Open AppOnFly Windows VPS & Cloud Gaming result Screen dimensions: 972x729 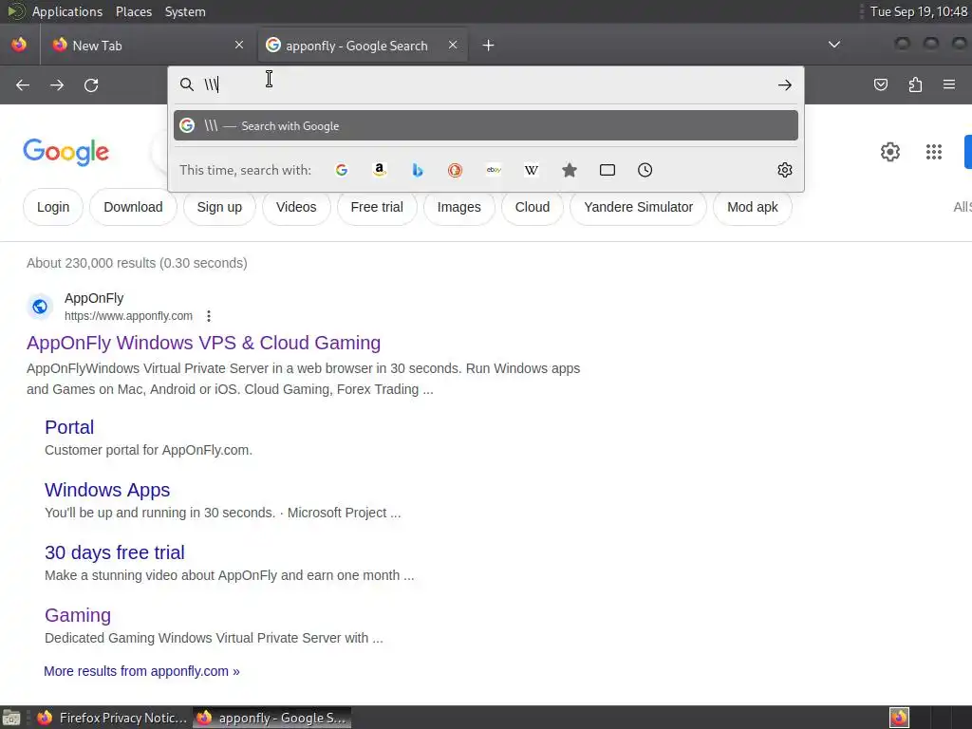point(203,343)
